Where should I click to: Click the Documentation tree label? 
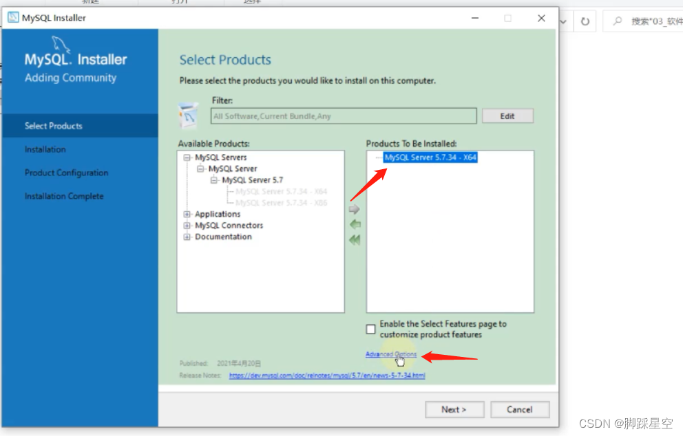224,237
